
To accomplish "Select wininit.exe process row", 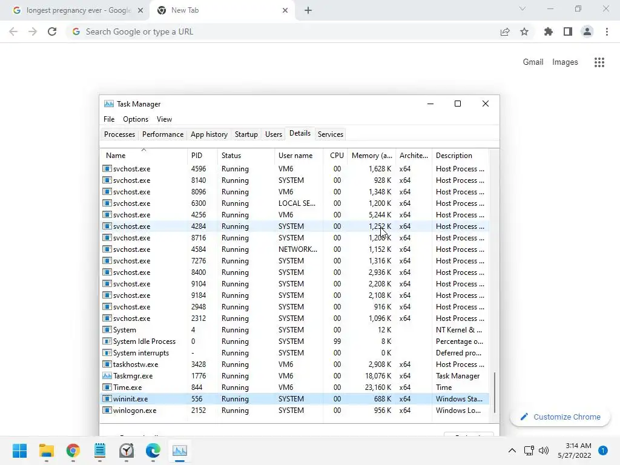I will pos(295,399).
